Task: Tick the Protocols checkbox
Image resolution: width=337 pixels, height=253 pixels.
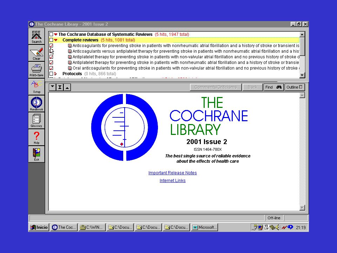Action: pyautogui.click(x=51, y=73)
